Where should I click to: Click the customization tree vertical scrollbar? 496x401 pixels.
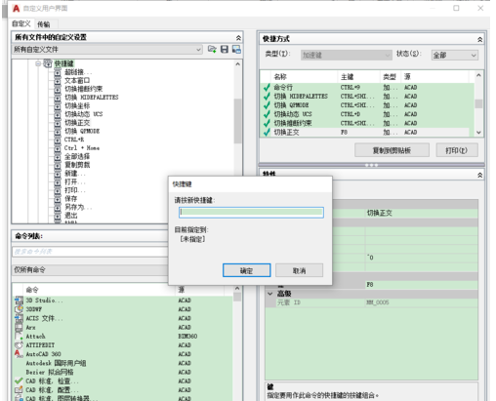click(x=237, y=121)
